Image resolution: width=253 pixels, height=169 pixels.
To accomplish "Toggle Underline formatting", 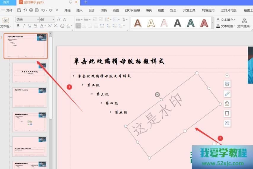I will click(x=30, y=26).
